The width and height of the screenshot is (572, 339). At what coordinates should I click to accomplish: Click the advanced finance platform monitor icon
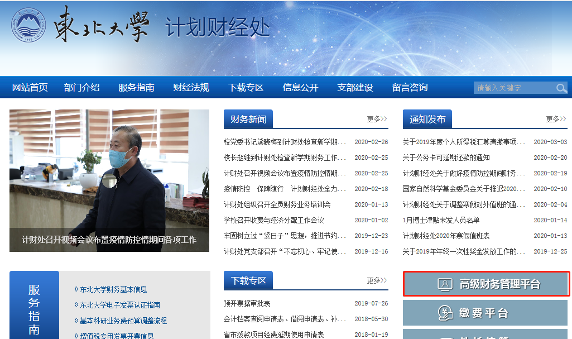click(x=445, y=284)
